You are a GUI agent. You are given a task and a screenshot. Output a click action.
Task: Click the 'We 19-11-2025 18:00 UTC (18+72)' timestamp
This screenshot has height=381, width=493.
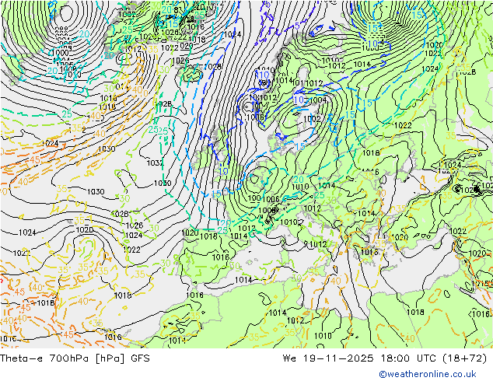pos(385,358)
